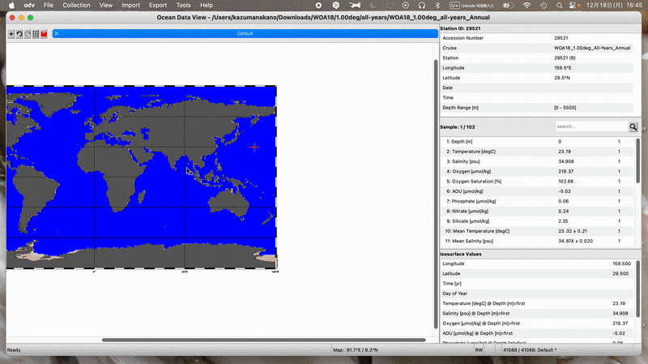The height and width of the screenshot is (364, 648).
Task: Open the screen recording status icon in menu bar
Action: click(318, 6)
